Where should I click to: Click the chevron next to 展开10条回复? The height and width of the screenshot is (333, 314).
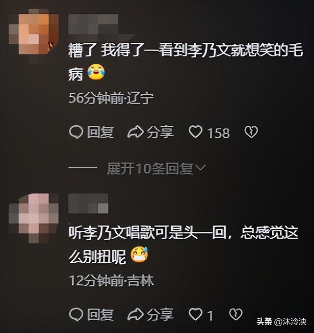[200, 168]
